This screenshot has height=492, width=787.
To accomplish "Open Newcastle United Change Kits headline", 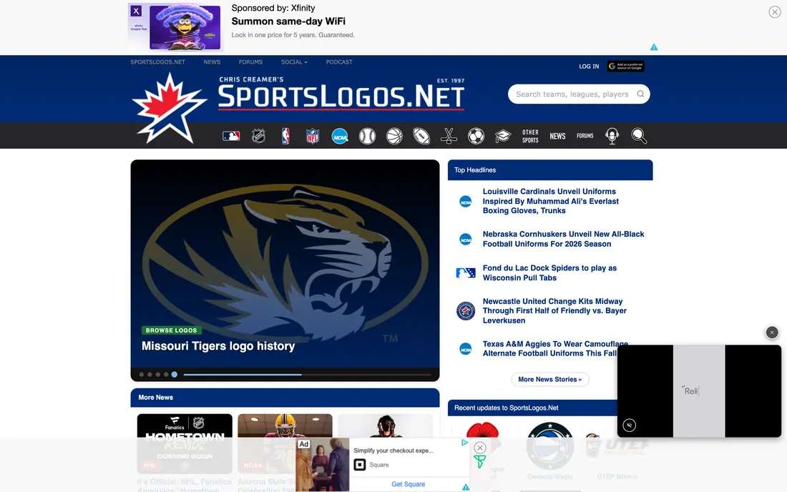I will (554, 311).
